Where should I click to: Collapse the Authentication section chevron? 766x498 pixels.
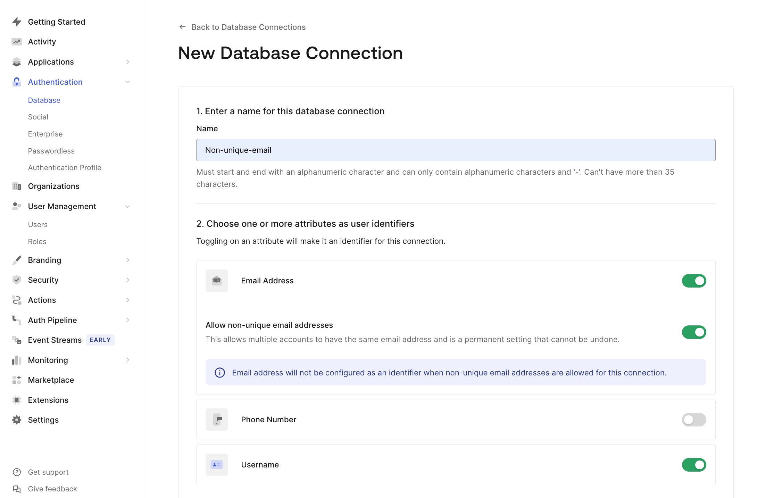pos(127,82)
